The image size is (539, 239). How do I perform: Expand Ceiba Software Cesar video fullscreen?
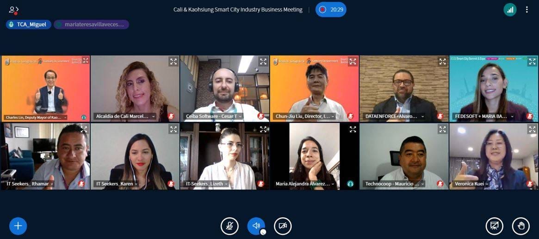pos(263,62)
